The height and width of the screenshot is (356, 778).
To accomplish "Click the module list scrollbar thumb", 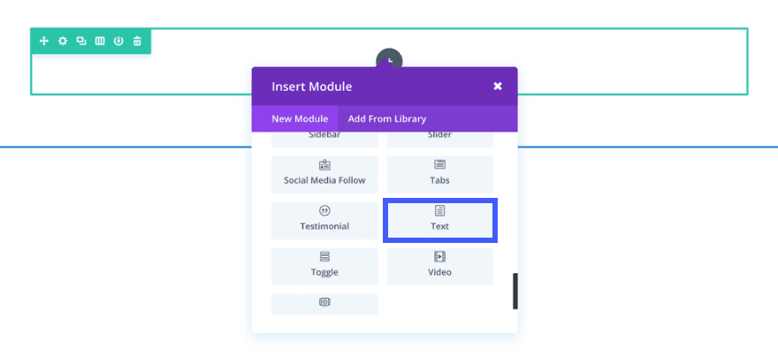I will coord(515,291).
